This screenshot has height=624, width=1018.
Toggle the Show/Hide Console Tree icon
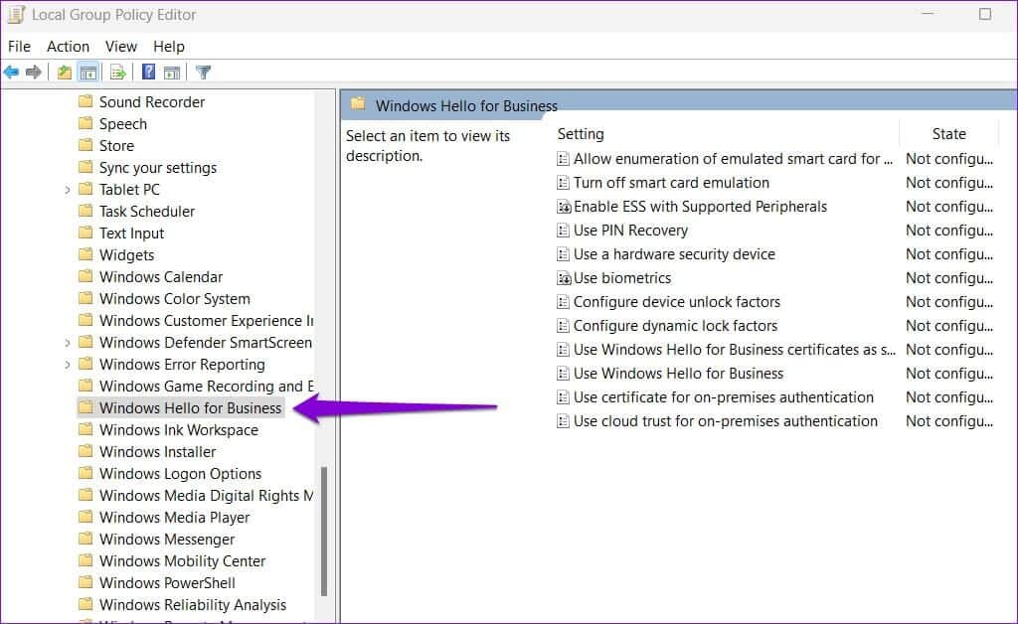[x=87, y=72]
